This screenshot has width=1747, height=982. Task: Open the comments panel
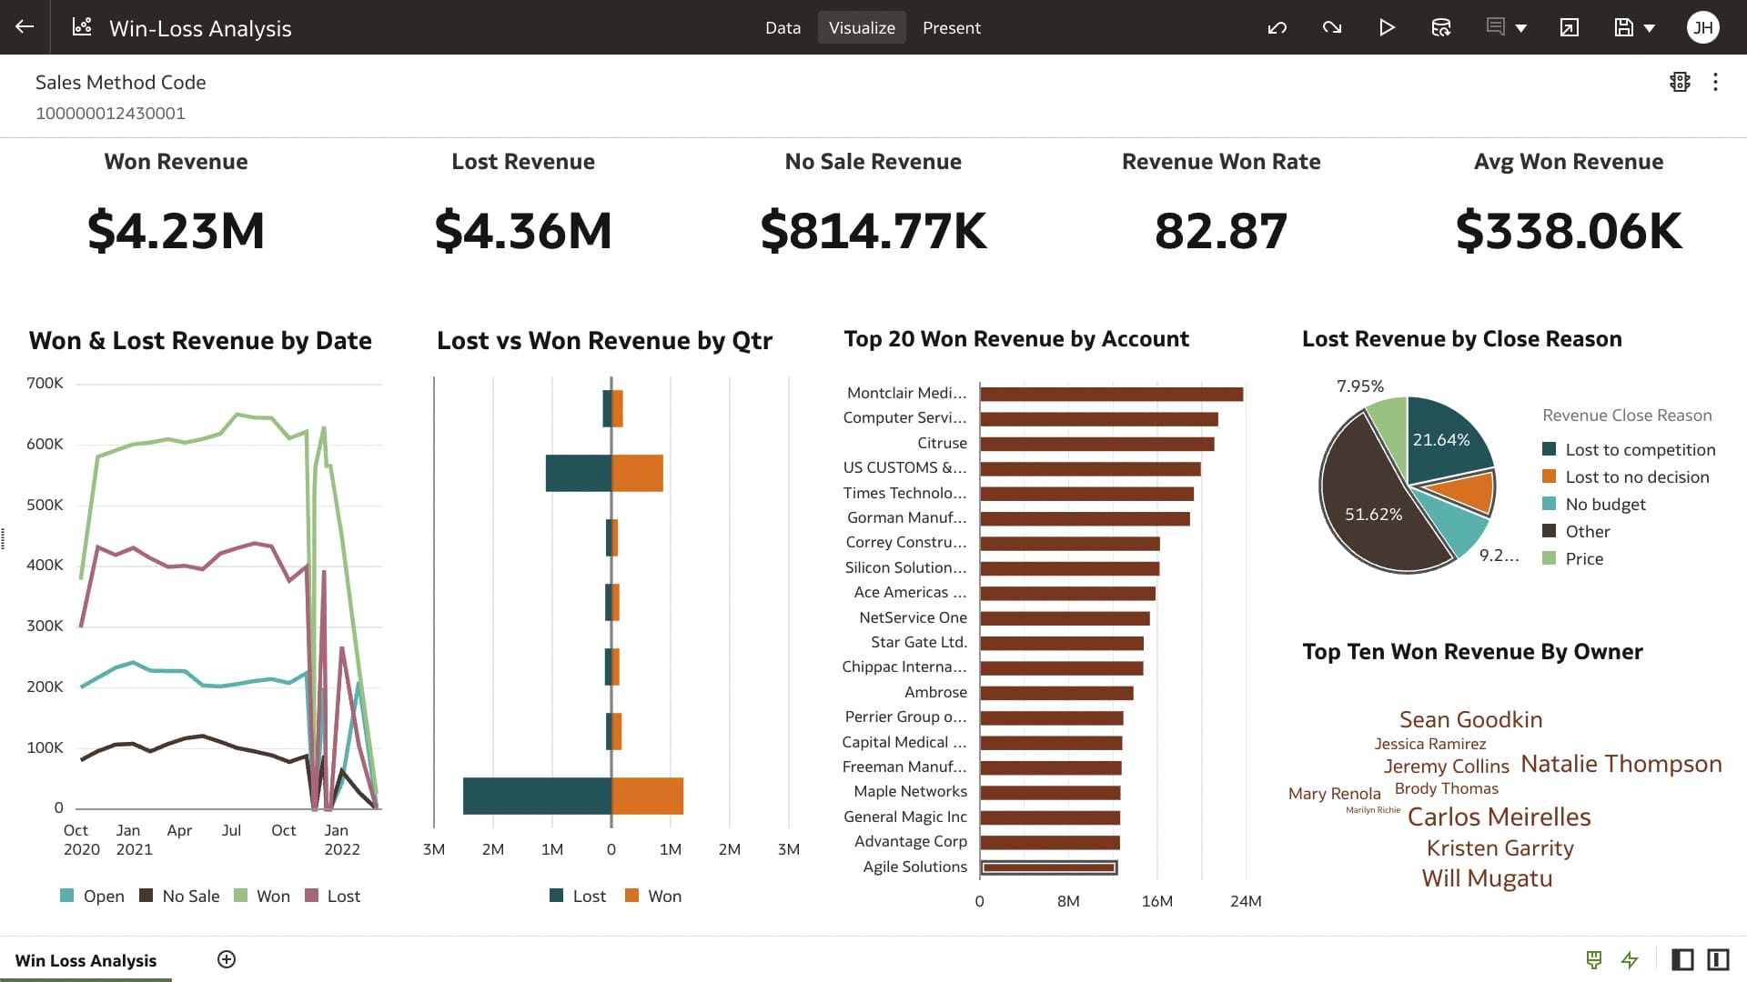click(1493, 27)
